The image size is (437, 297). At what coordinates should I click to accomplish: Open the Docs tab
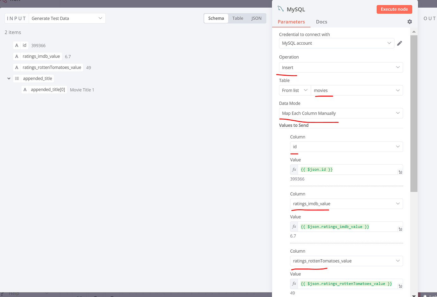321,22
